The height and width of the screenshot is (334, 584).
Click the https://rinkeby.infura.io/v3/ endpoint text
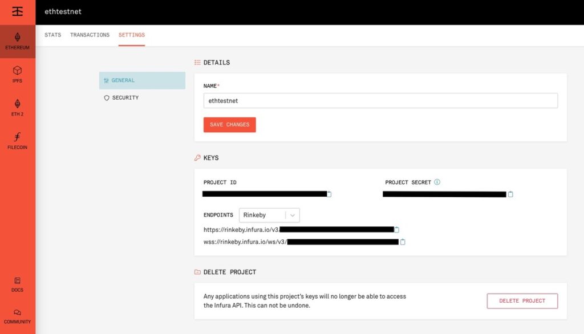coord(241,230)
